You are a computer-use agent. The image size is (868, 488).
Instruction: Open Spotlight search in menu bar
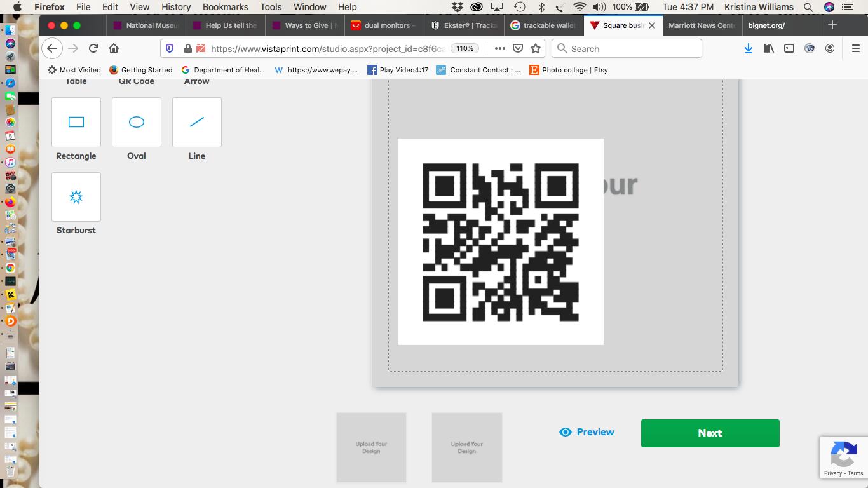808,7
